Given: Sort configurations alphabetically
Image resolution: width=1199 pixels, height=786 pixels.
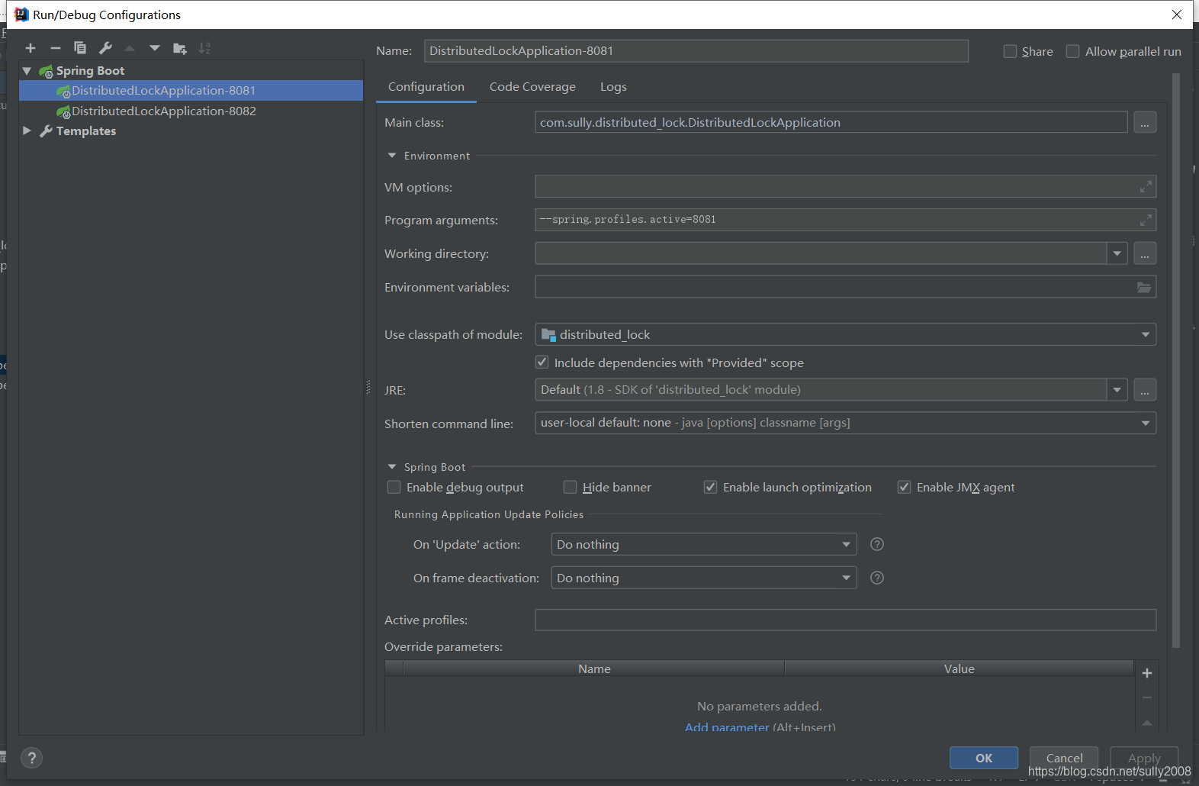Looking at the screenshot, I should pyautogui.click(x=204, y=48).
